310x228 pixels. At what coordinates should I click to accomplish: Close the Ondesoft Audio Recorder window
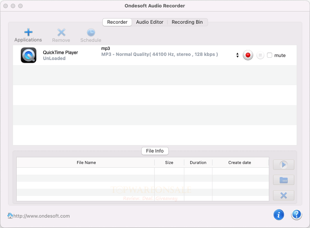(x=6, y=6)
